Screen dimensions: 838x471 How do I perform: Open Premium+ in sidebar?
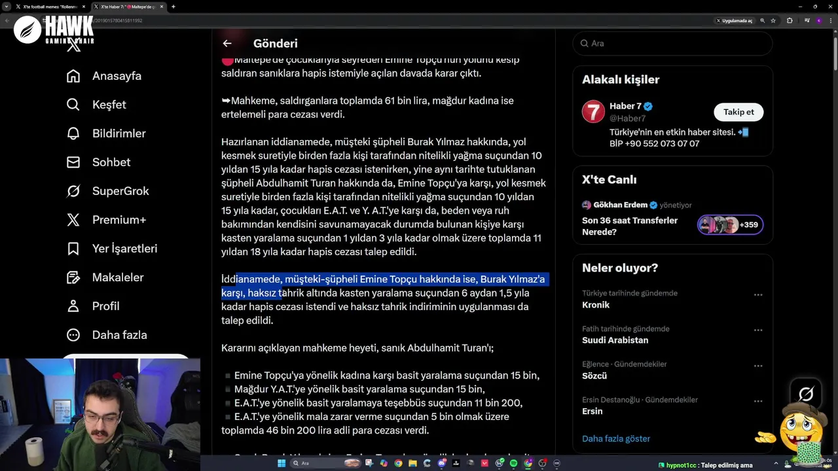pyautogui.click(x=106, y=220)
